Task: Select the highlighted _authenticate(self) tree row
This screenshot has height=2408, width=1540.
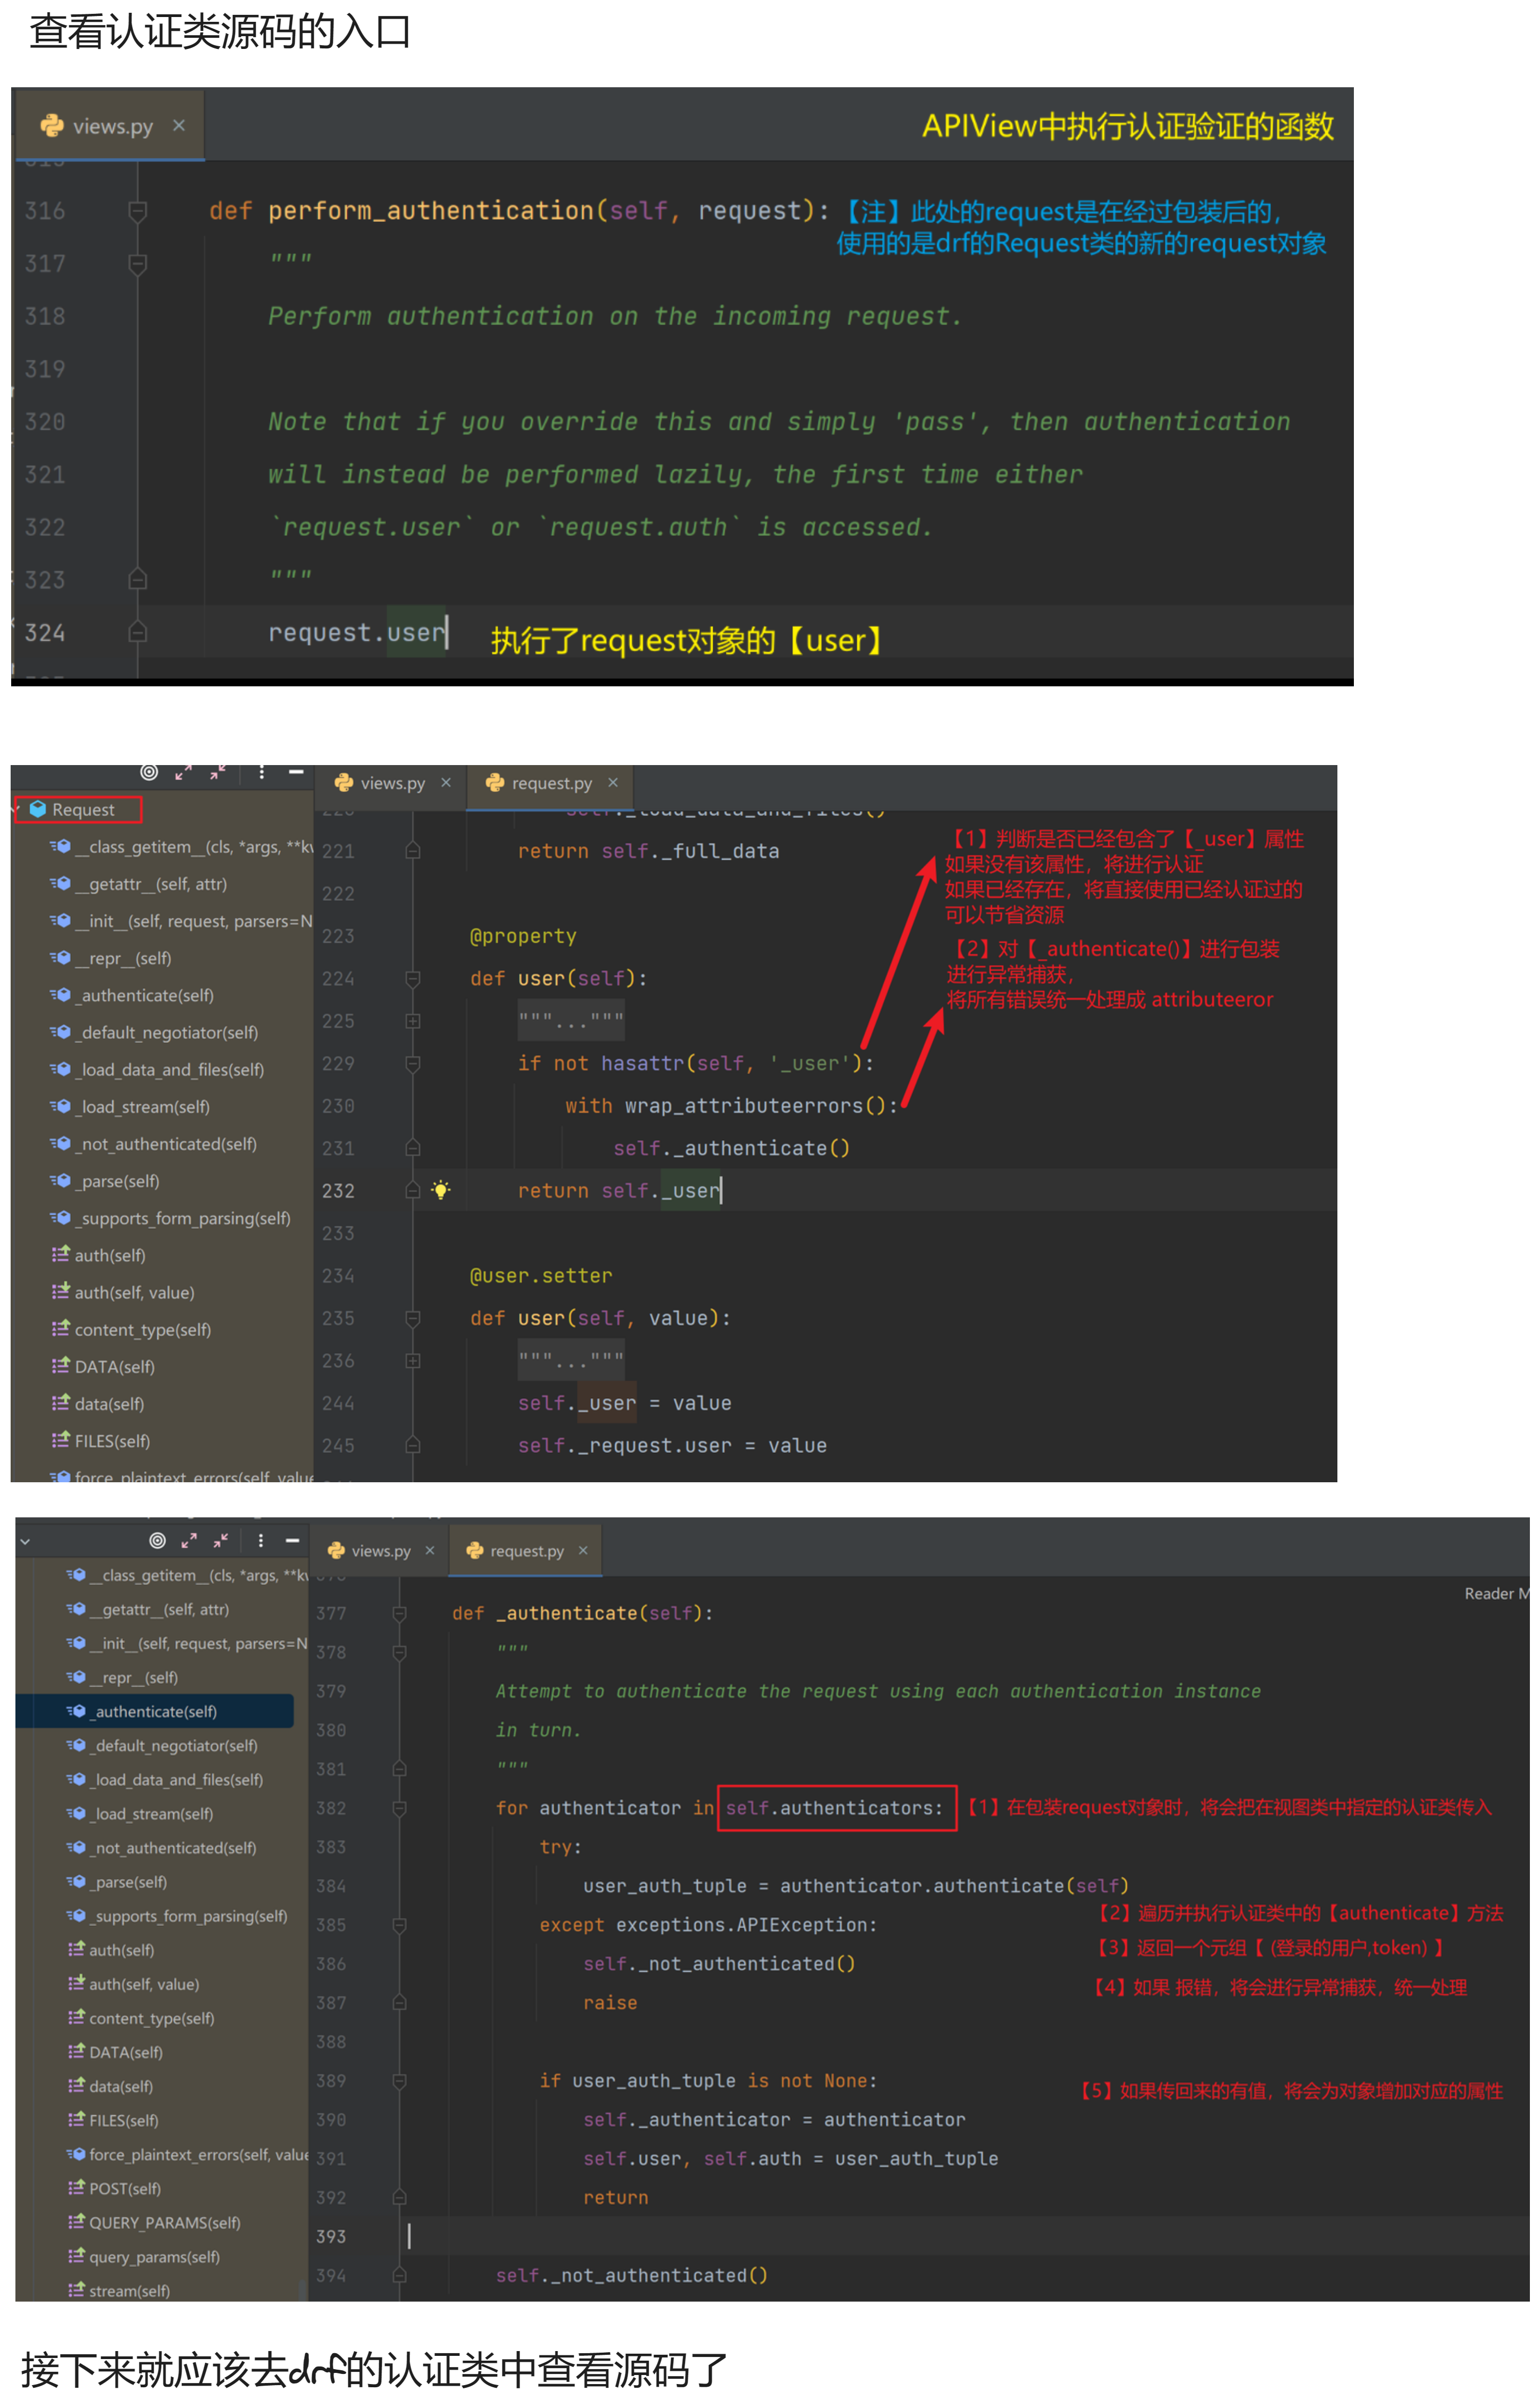Action: [155, 1712]
